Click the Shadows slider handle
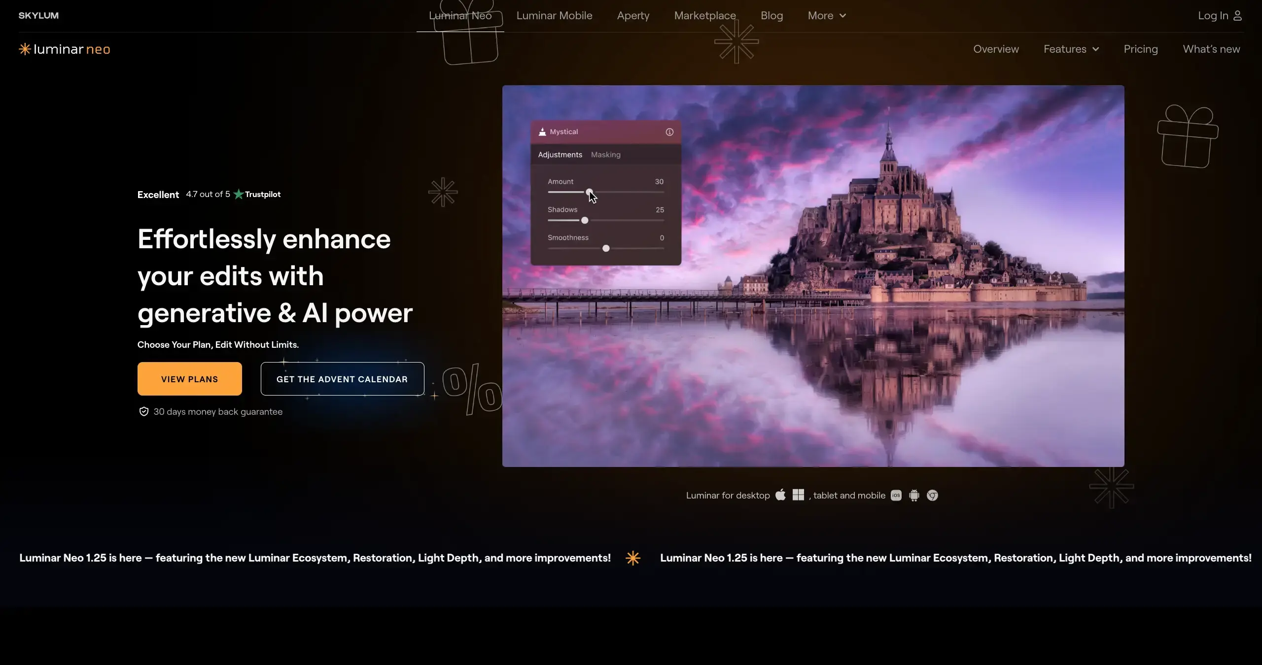 pyautogui.click(x=585, y=220)
